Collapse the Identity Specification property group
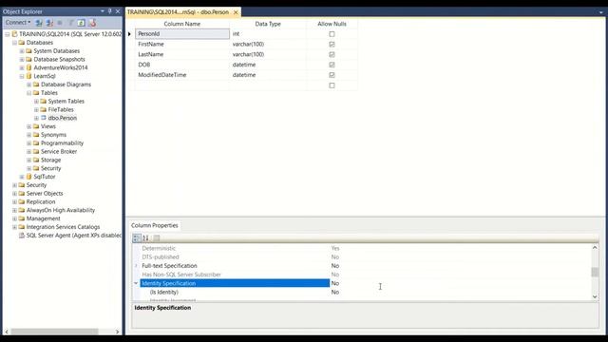608x342 pixels. [136, 283]
